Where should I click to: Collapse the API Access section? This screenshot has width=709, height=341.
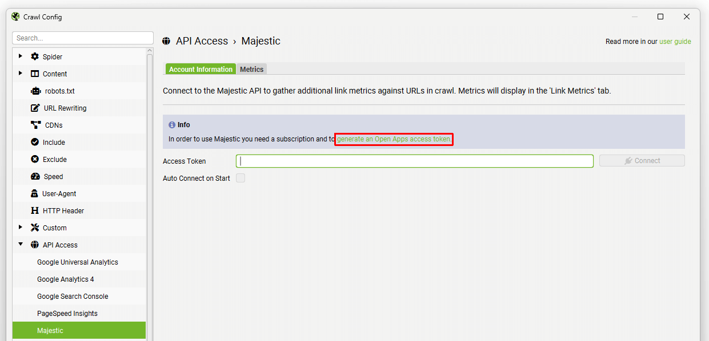(21, 245)
